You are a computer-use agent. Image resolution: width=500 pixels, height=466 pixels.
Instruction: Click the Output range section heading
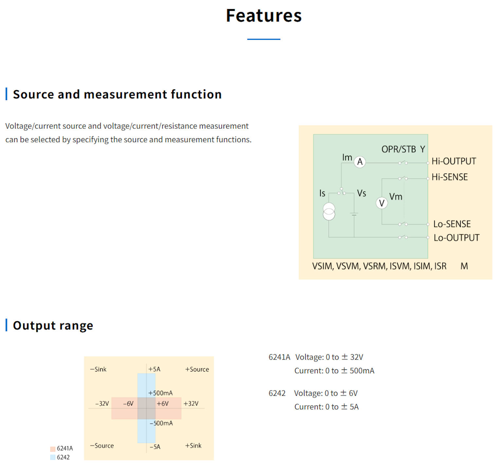pyautogui.click(x=53, y=325)
